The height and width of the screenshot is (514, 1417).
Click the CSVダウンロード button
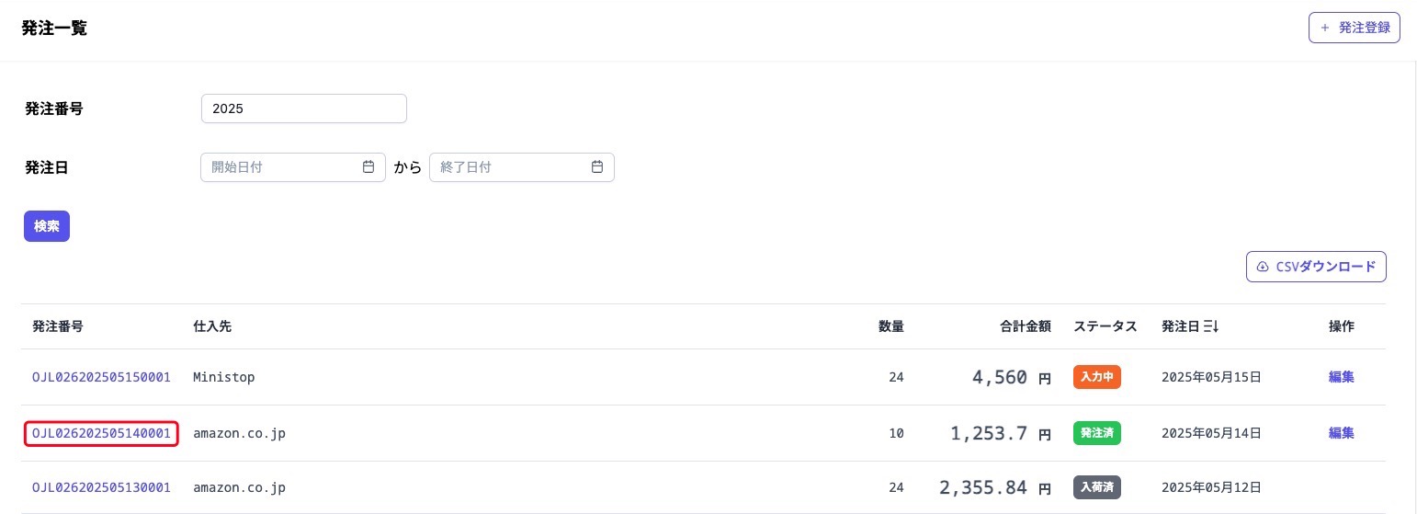pyautogui.click(x=1316, y=267)
